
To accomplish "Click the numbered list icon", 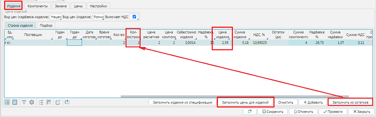I will click(x=41, y=102).
